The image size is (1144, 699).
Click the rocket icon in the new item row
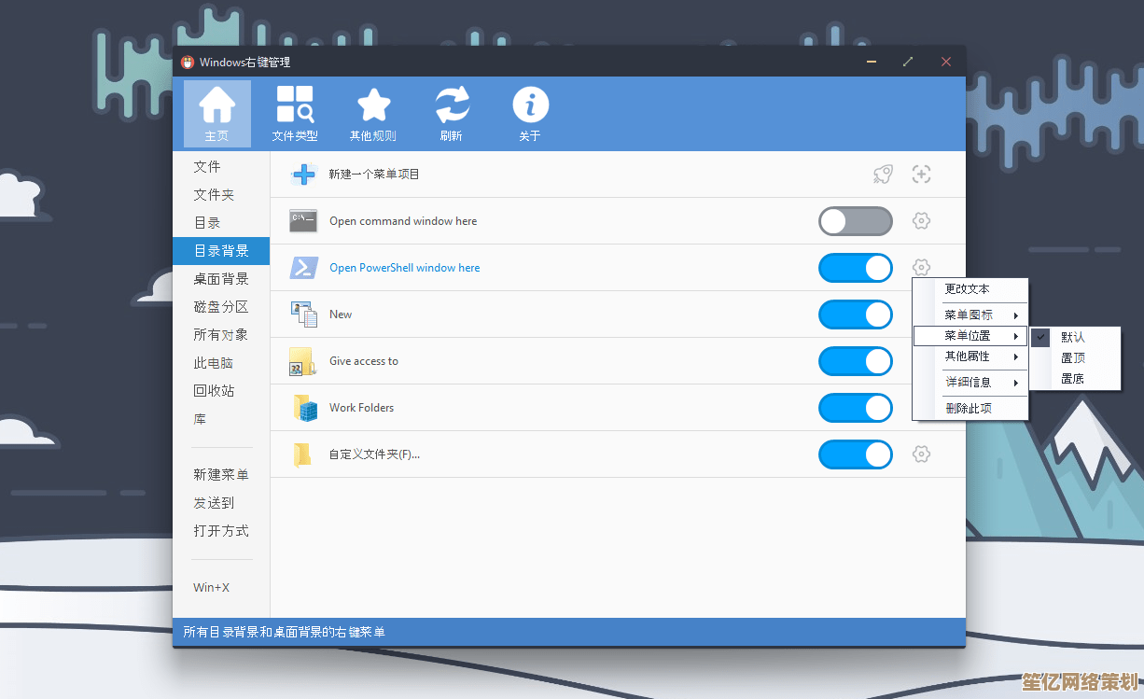coord(883,174)
